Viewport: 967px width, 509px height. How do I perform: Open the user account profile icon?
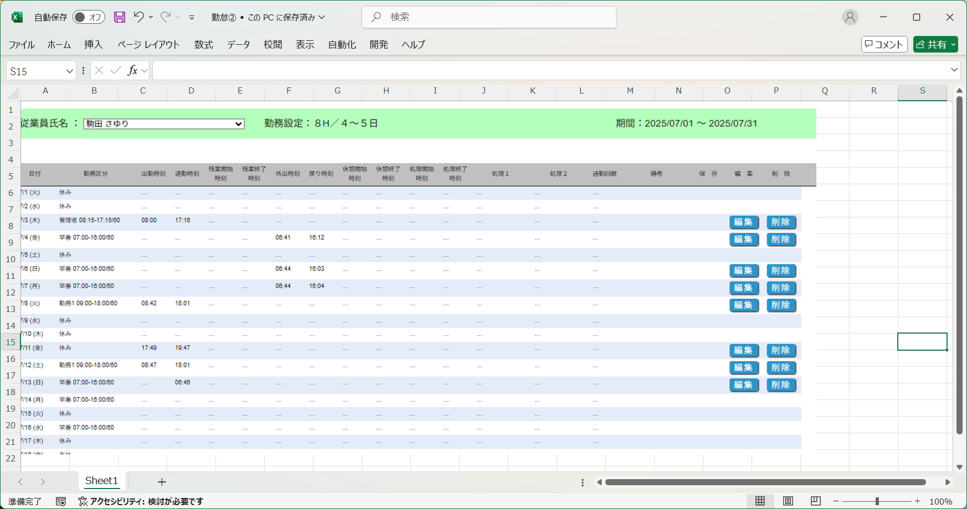pos(850,17)
